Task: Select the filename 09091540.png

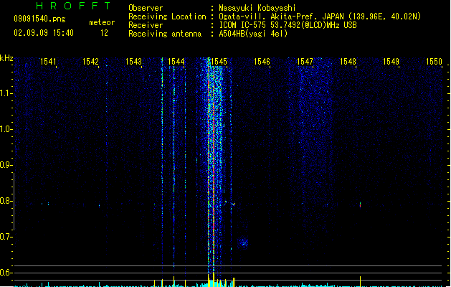Action: 39,19
